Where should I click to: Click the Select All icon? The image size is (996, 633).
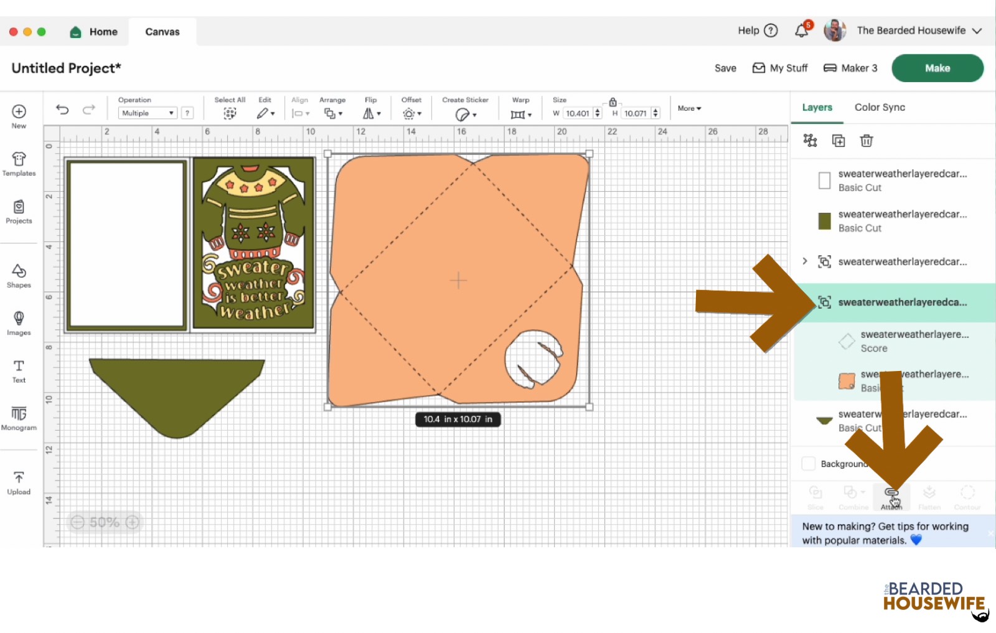point(229,113)
